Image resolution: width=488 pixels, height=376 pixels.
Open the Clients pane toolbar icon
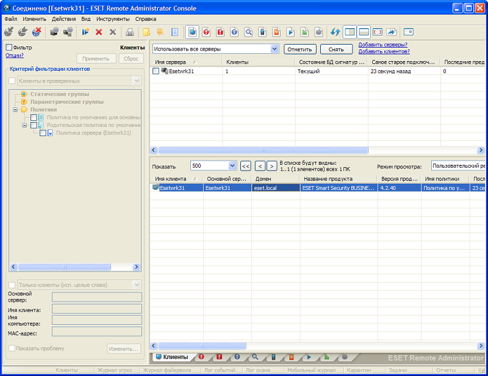(192, 32)
